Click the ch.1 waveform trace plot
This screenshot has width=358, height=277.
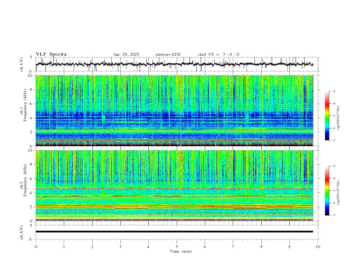pyautogui.click(x=174, y=64)
